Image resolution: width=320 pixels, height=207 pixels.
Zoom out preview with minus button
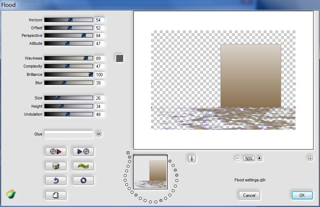[x=238, y=159]
